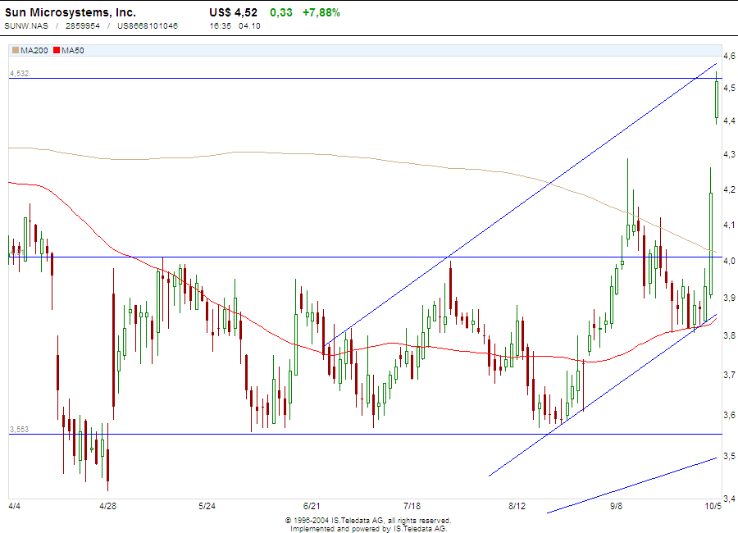Screen dimensions: 738x533
Task: Click the 16:35 quote time
Action: [221, 26]
